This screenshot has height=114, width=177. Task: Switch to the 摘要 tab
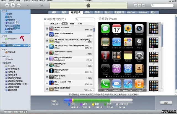(x=54, y=12)
